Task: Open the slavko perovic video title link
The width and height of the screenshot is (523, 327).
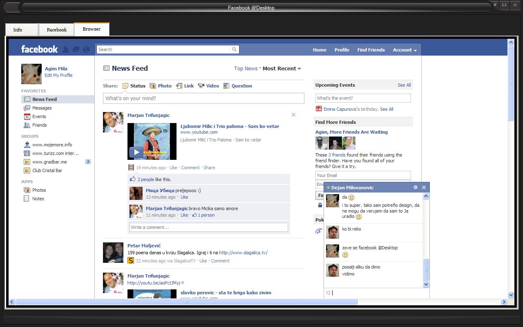Action: (x=226, y=293)
